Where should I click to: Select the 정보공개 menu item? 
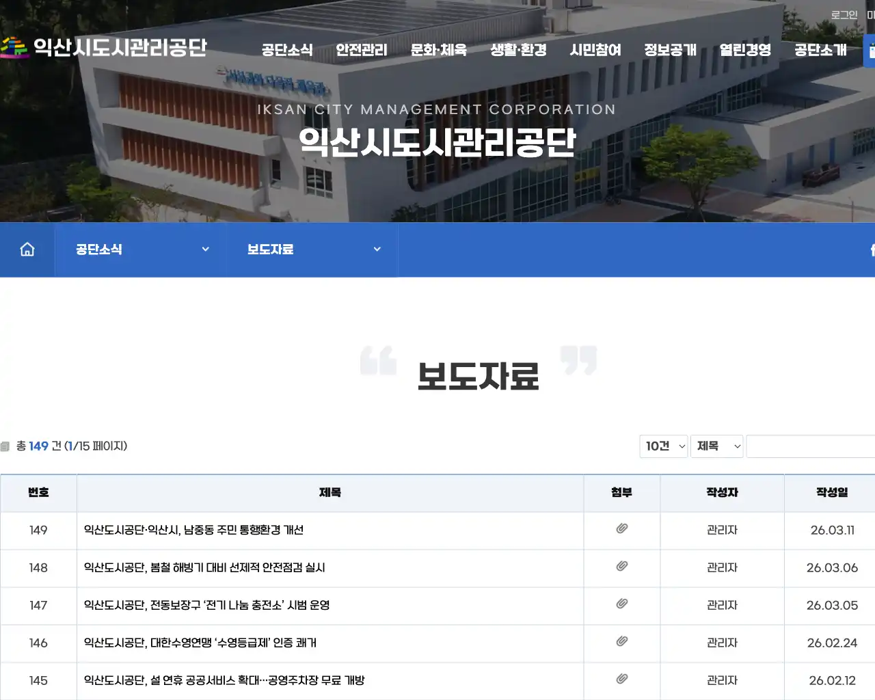[670, 49]
